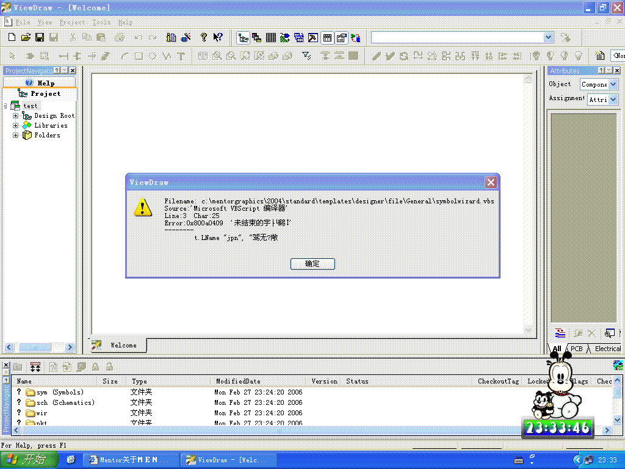The height and width of the screenshot is (469, 625).
Task: Click the check mark toolbar icon
Action: point(390,56)
